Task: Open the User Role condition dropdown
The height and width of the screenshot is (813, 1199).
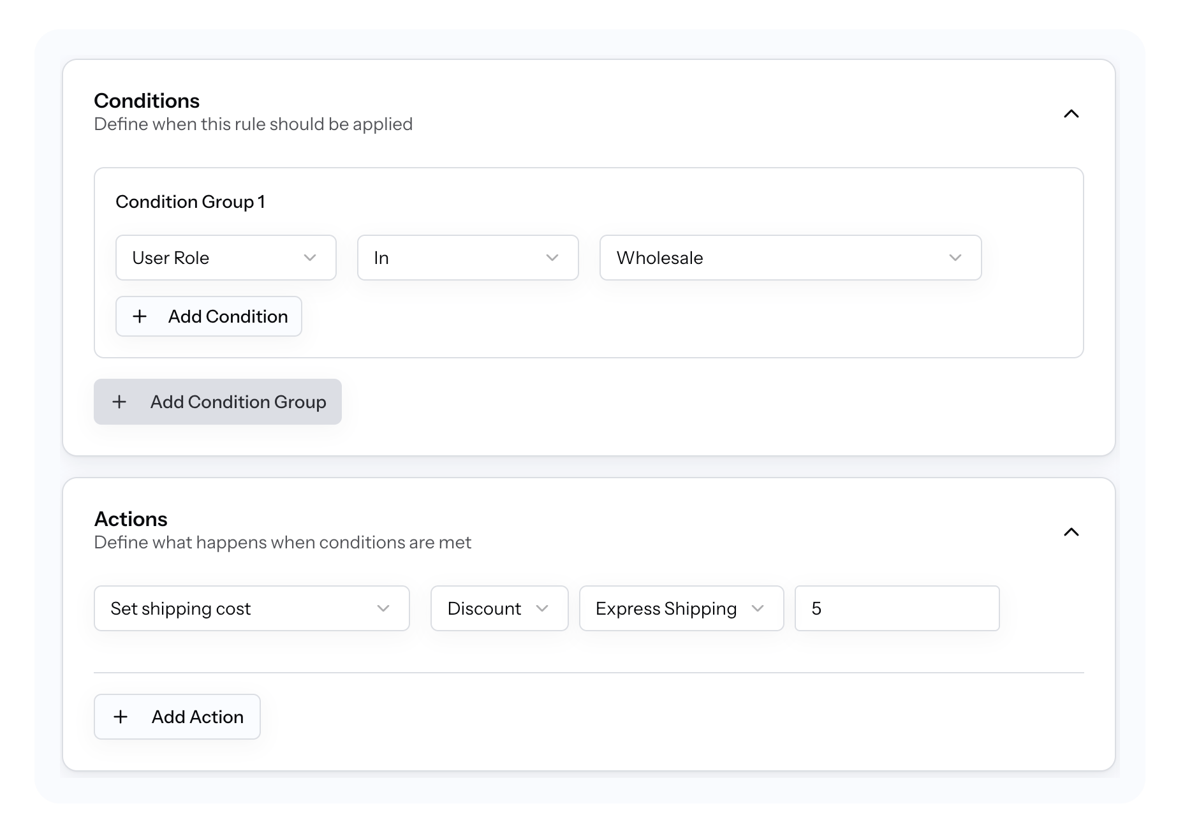Action: (x=225, y=258)
